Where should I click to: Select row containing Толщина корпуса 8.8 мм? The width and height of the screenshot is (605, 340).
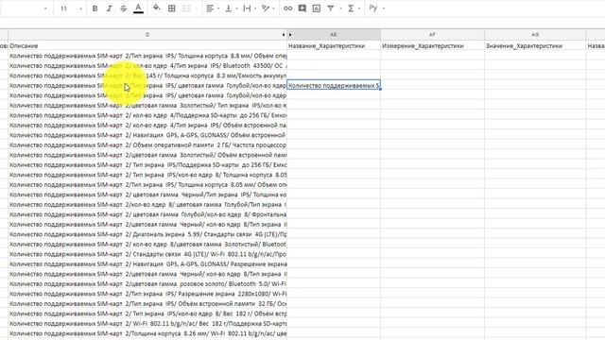(147, 56)
